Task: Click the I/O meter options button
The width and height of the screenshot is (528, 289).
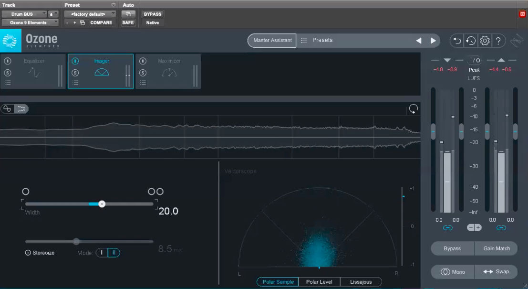Action: [475, 60]
